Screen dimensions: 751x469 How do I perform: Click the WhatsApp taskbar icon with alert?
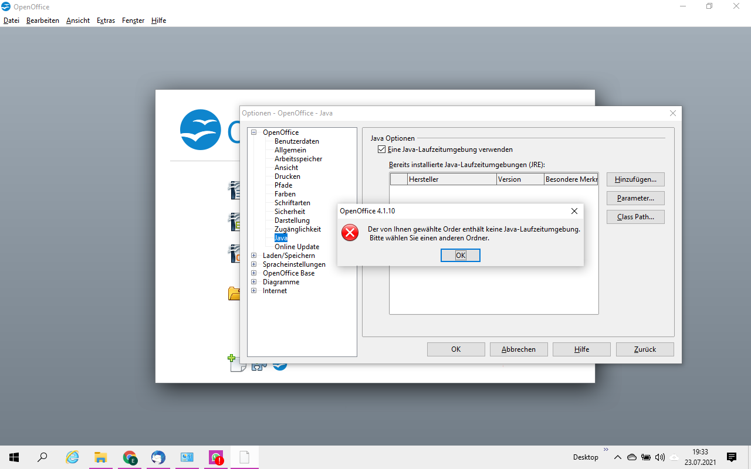click(216, 457)
